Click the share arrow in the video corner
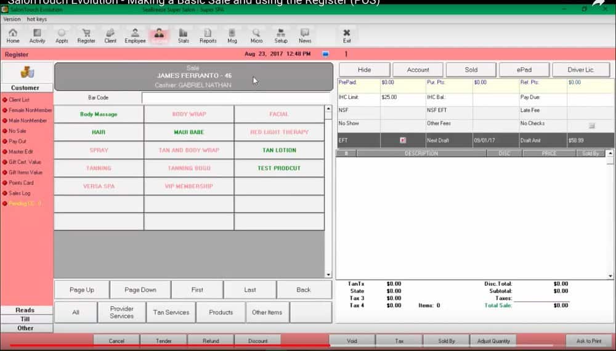Image resolution: width=616 pixels, height=351 pixels. coord(599,2)
